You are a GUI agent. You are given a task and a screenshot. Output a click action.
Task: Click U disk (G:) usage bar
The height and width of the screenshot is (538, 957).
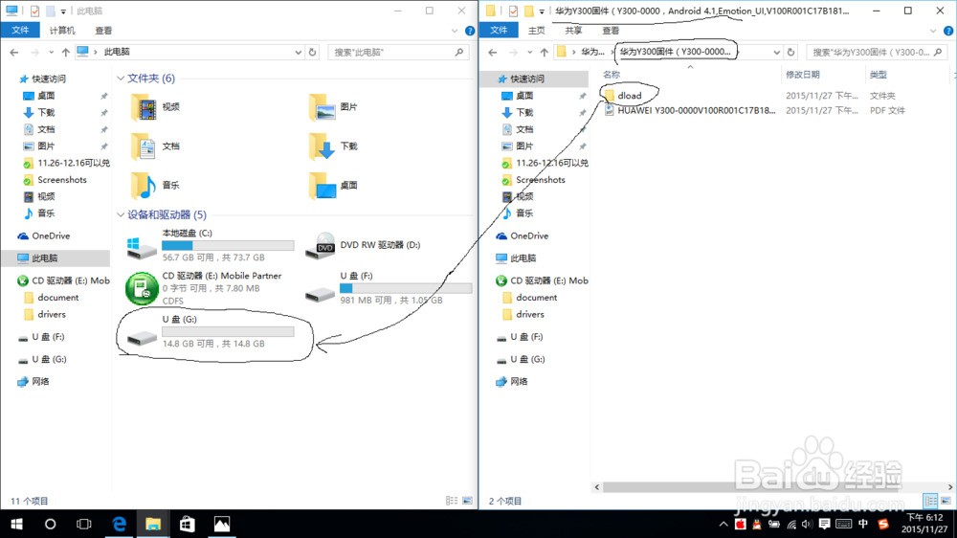pyautogui.click(x=228, y=331)
